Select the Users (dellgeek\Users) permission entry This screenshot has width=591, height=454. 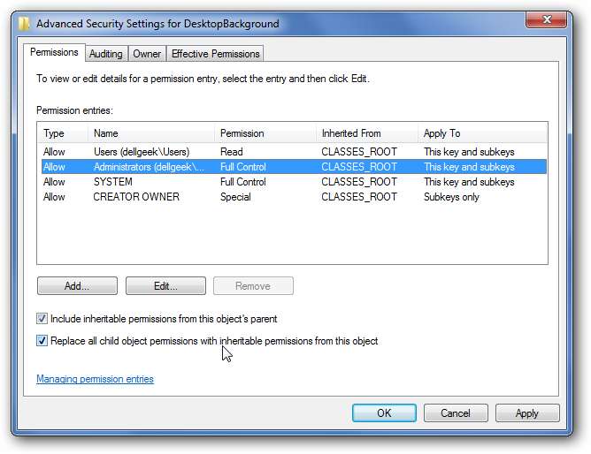click(142, 152)
